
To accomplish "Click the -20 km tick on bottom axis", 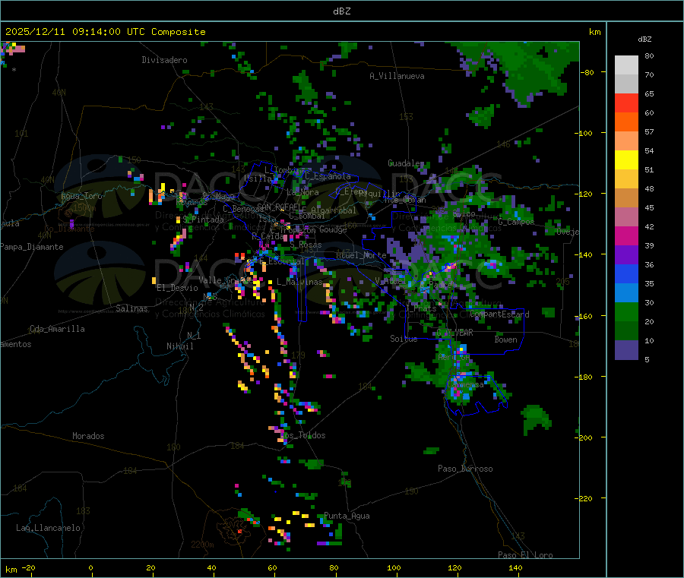I will click(x=28, y=567).
